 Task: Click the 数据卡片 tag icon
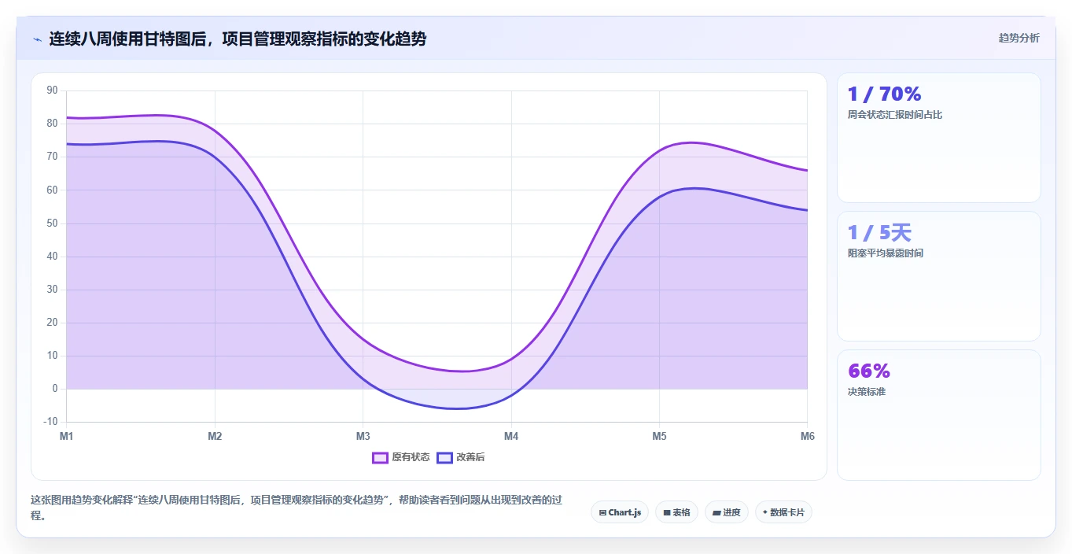(765, 512)
